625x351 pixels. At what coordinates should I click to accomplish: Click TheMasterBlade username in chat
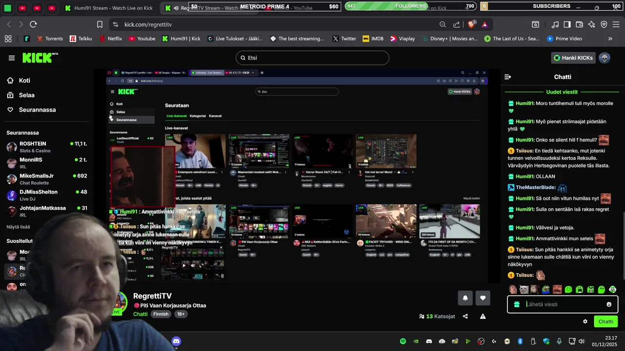536,187
